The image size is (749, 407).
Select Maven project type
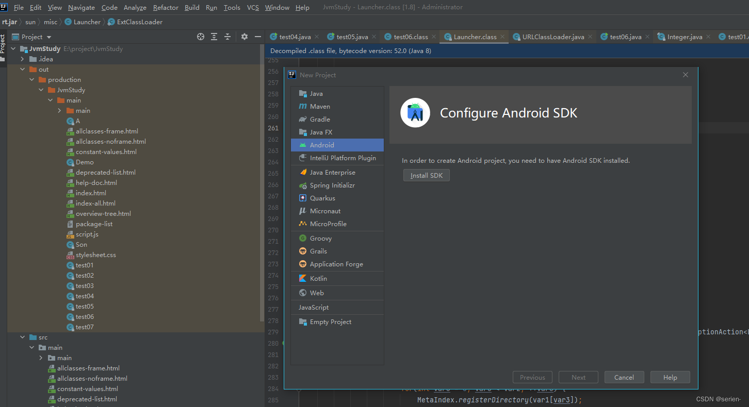337,107
